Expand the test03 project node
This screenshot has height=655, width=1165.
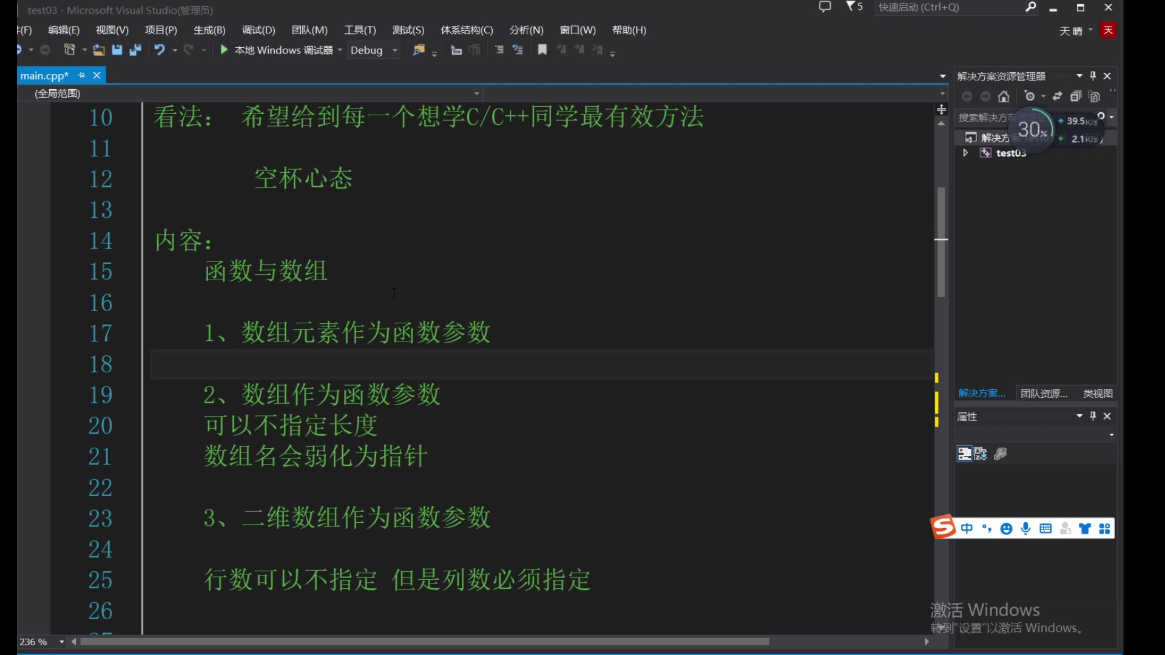tap(965, 153)
